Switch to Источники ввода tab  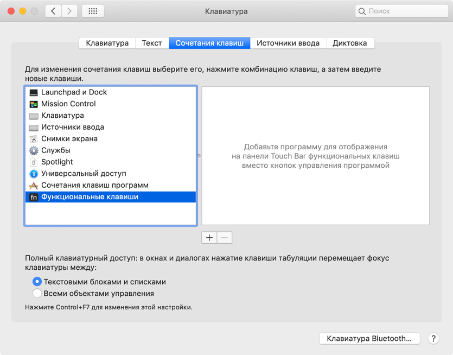tap(288, 43)
